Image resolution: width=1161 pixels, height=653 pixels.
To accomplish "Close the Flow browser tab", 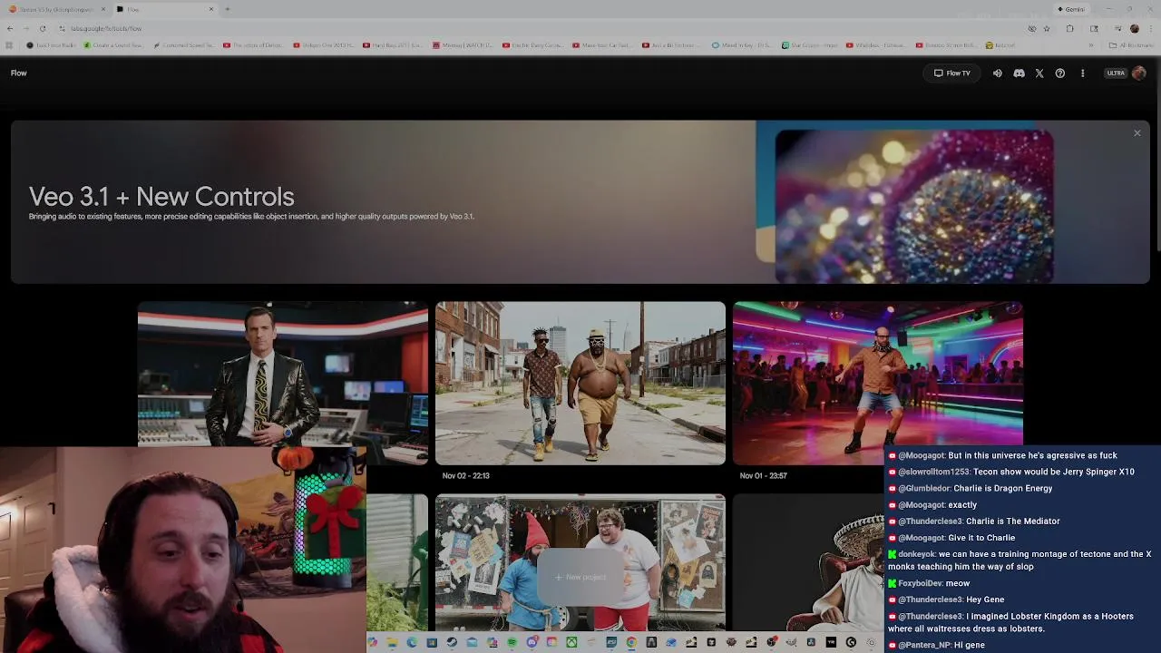I will (x=211, y=9).
